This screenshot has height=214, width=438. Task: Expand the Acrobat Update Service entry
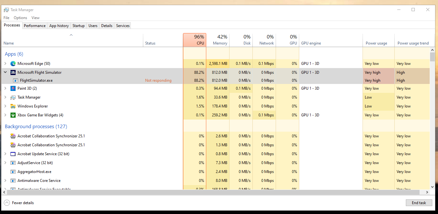[x=5, y=154]
